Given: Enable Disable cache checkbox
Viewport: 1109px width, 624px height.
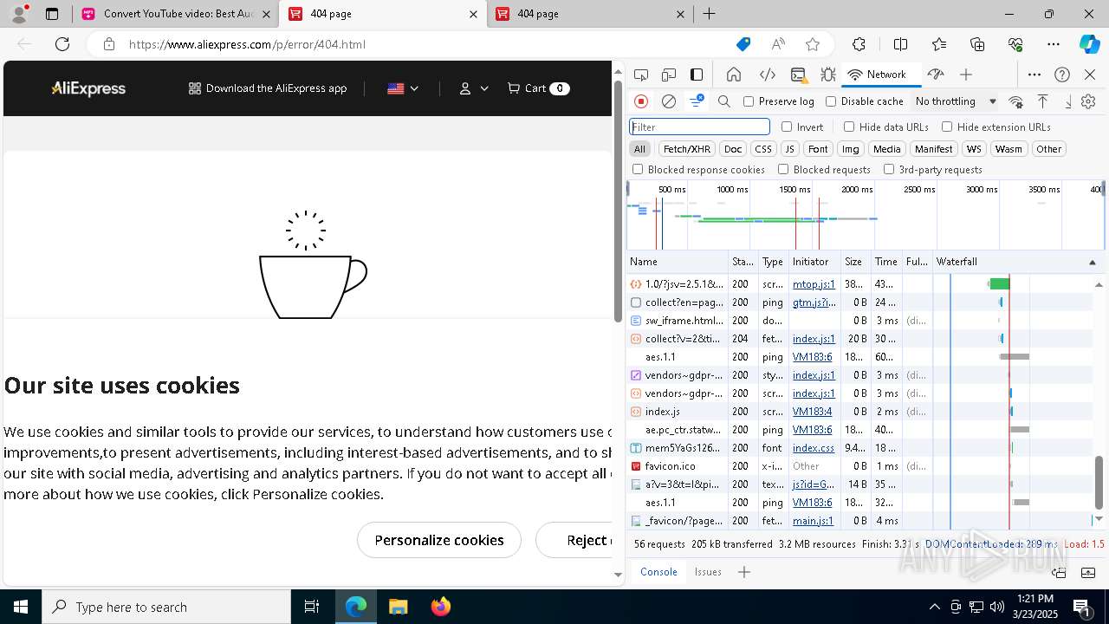Looking at the screenshot, I should tap(831, 101).
